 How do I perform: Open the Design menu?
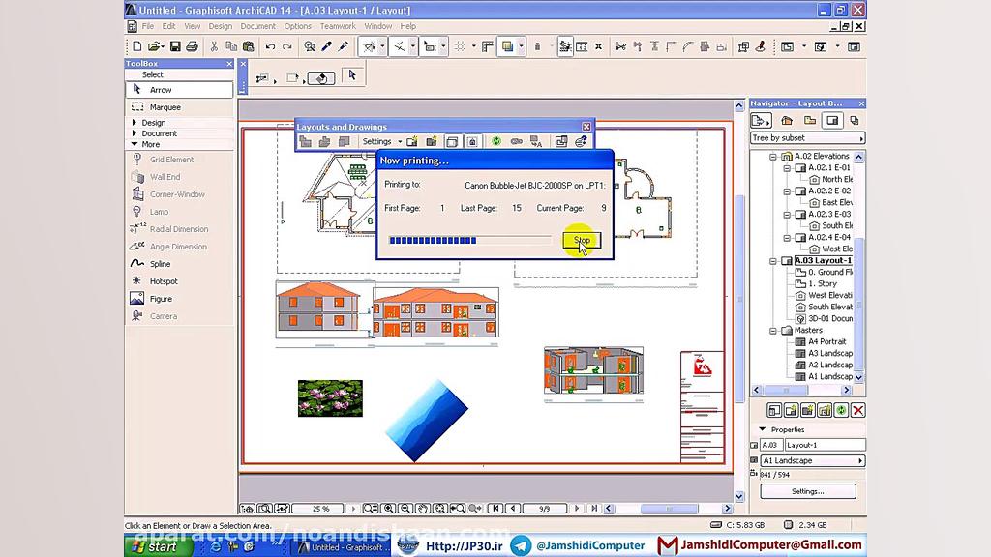tap(220, 26)
